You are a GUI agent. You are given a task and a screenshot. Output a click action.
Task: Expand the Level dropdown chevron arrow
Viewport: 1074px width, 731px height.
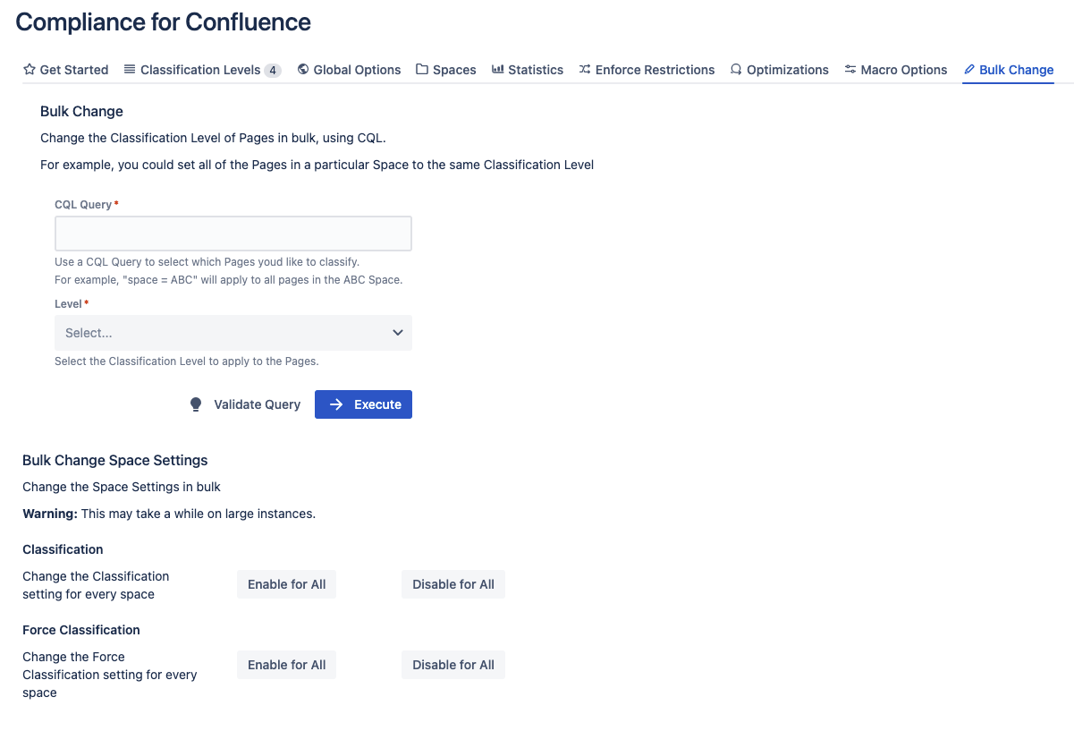click(398, 333)
